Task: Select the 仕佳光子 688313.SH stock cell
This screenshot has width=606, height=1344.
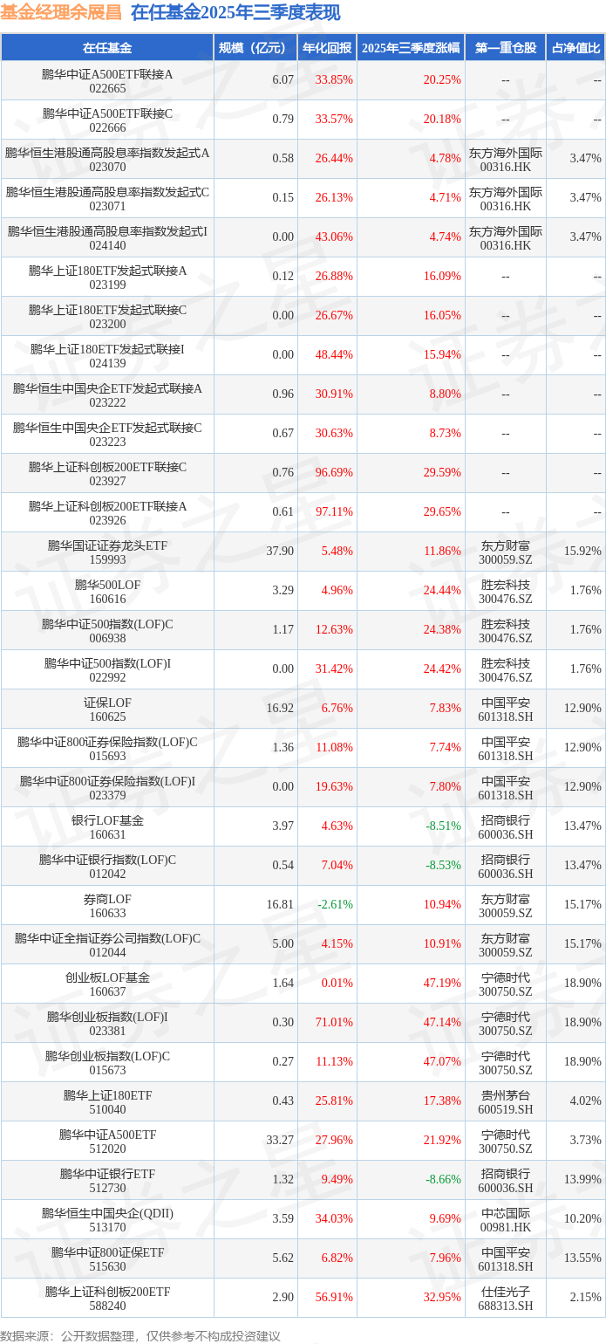Action: (x=505, y=1299)
